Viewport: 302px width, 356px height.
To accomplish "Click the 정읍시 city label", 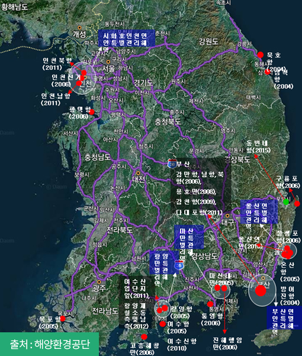I will tap(99, 245).
